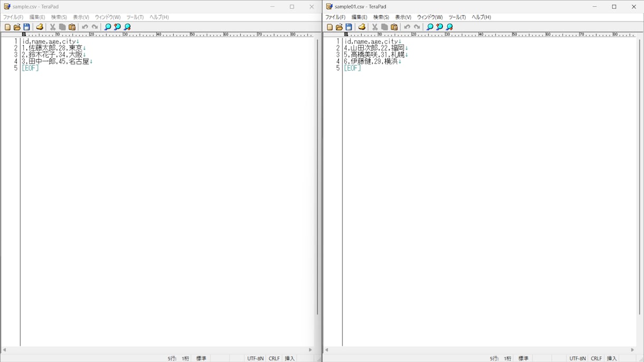The width and height of the screenshot is (644, 362).
Task: Create a new file in sample.csv window
Action: pos(7,27)
